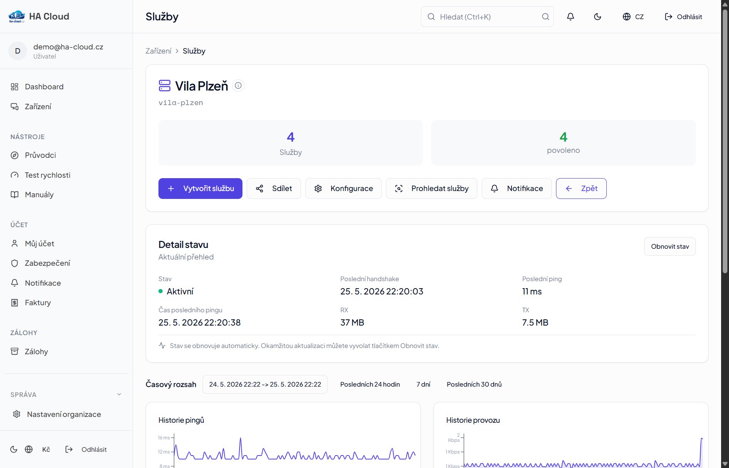Image resolution: width=729 pixels, height=468 pixels.
Task: Click the Faktury invoice icon
Action: pyautogui.click(x=15, y=303)
